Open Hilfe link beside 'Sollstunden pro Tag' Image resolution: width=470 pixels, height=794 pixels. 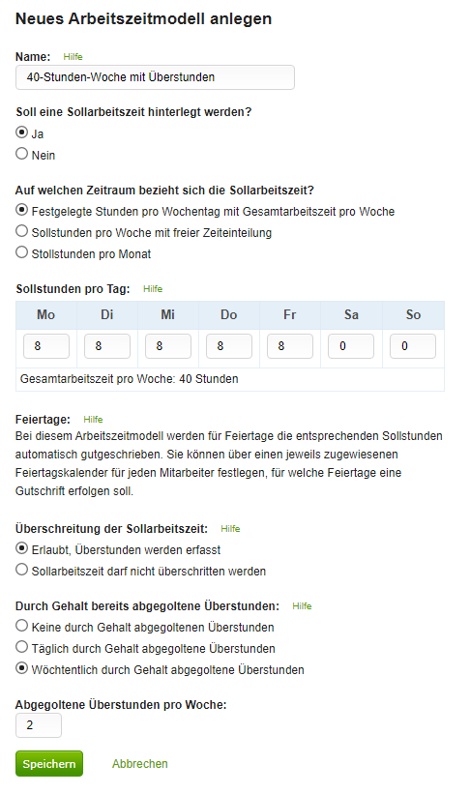pyautogui.click(x=153, y=288)
